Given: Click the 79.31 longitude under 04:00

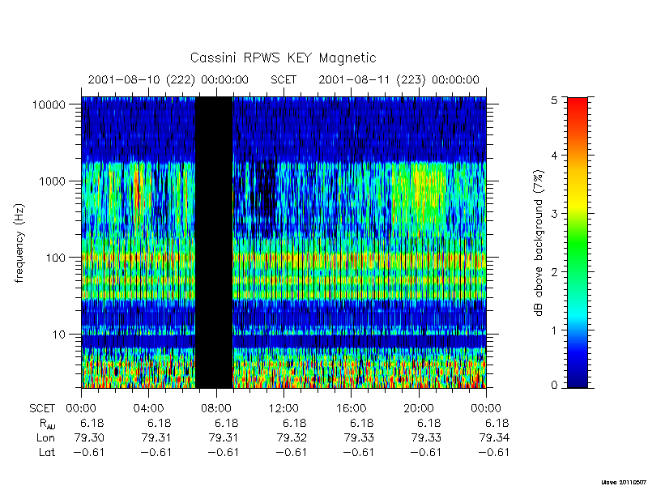Looking at the screenshot, I should tap(156, 437).
